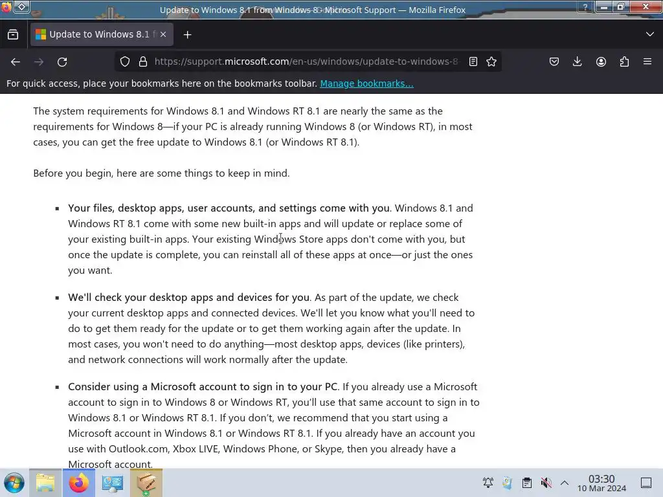Open the Firefox account icon
The width and height of the screenshot is (663, 497).
(601, 61)
